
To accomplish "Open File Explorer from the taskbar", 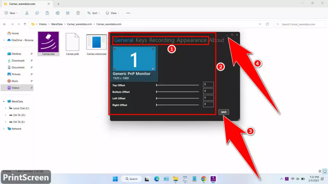I will point(175,179).
